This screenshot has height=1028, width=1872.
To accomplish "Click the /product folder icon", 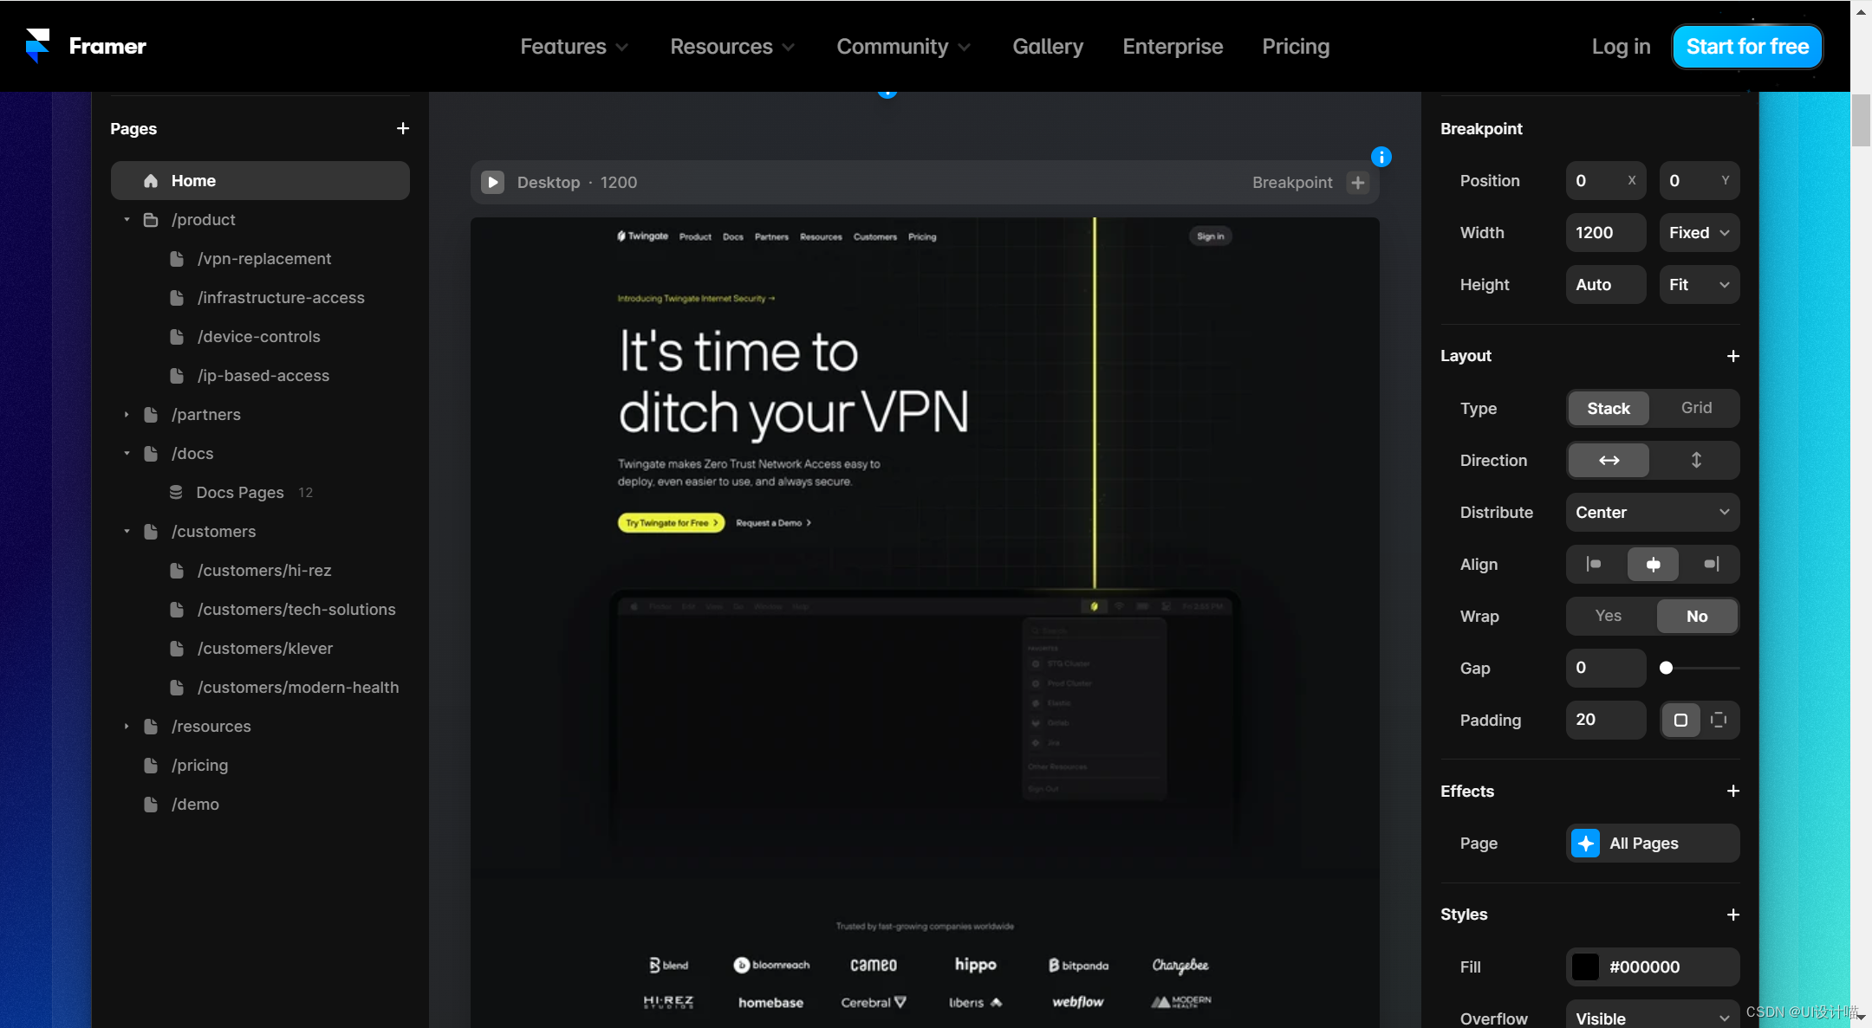I will pos(151,220).
